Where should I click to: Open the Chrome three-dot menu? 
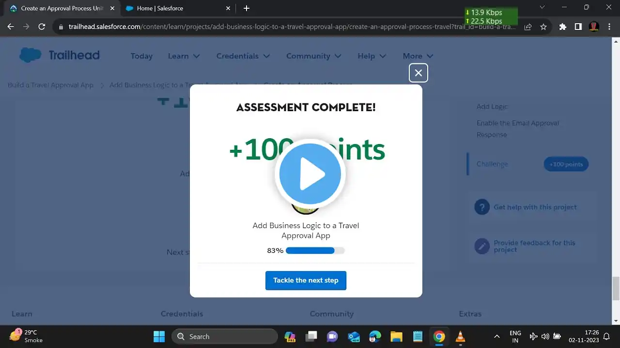(x=609, y=27)
